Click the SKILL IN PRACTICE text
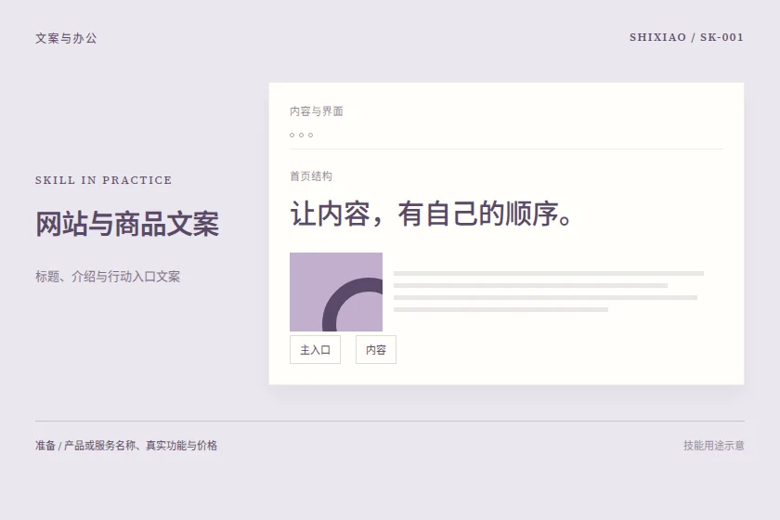 click(x=103, y=180)
